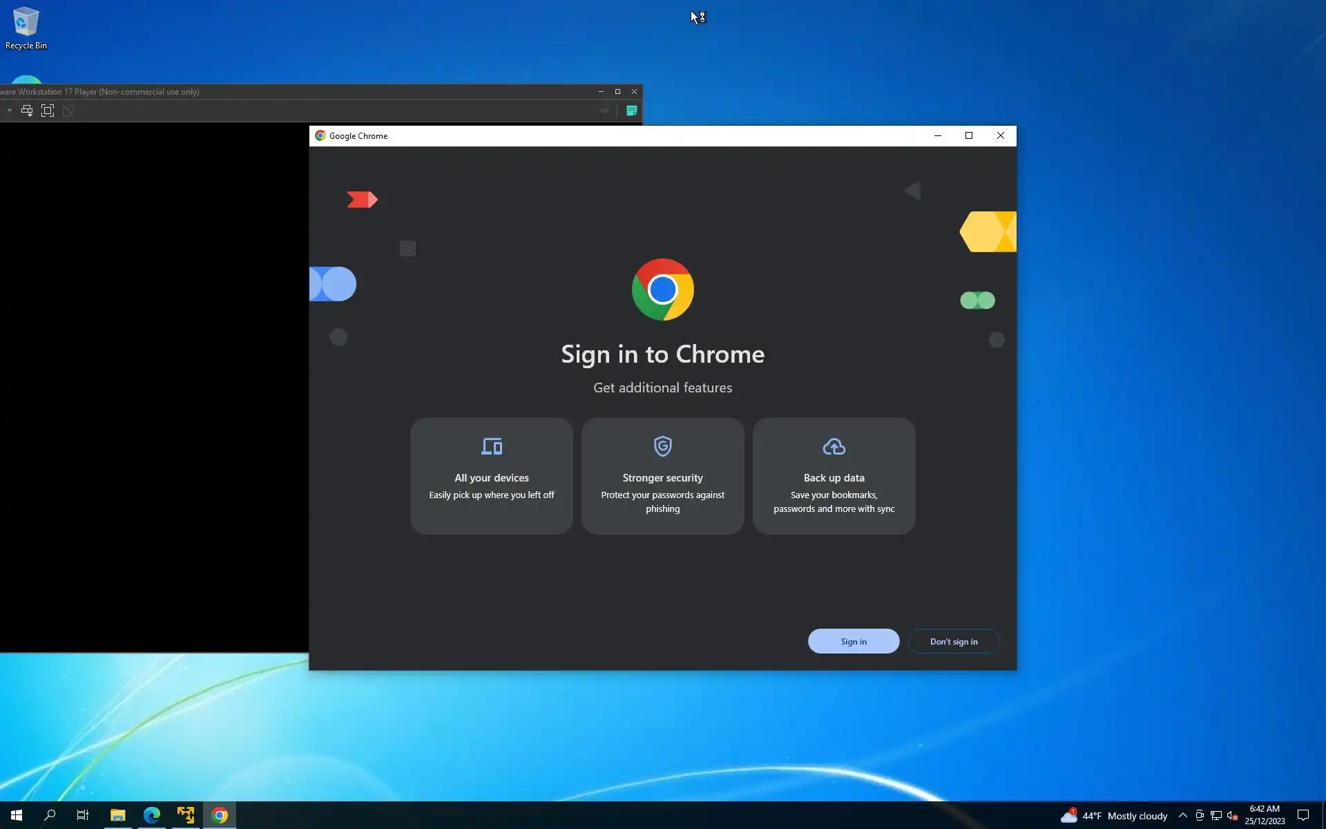Enter VMware full screen mode icon
The image size is (1326, 829).
coord(47,111)
